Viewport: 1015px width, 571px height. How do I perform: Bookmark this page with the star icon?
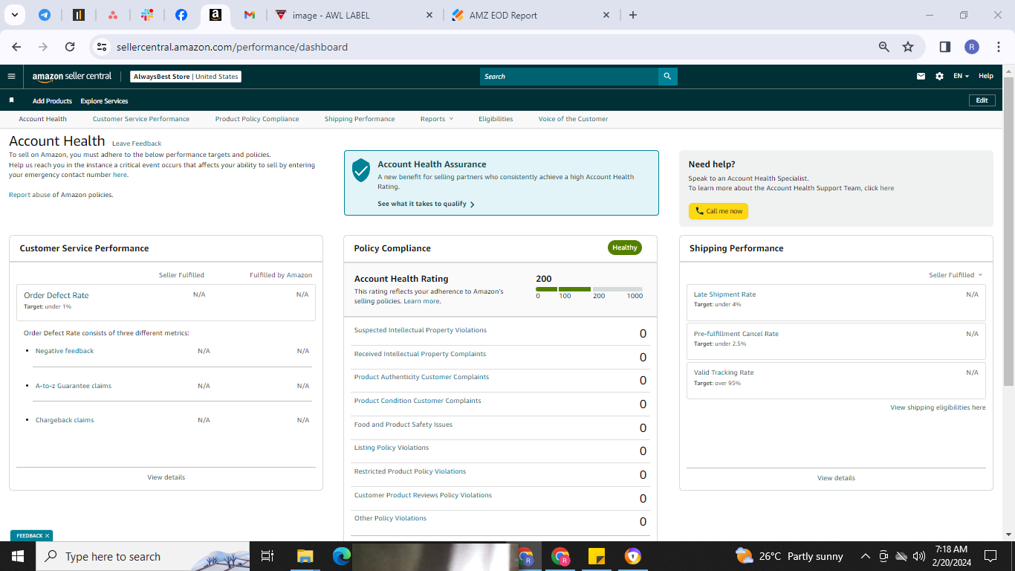pyautogui.click(x=908, y=47)
